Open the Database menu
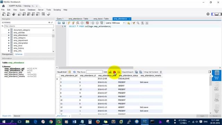The width and height of the screenshot is (222, 125). [32, 10]
